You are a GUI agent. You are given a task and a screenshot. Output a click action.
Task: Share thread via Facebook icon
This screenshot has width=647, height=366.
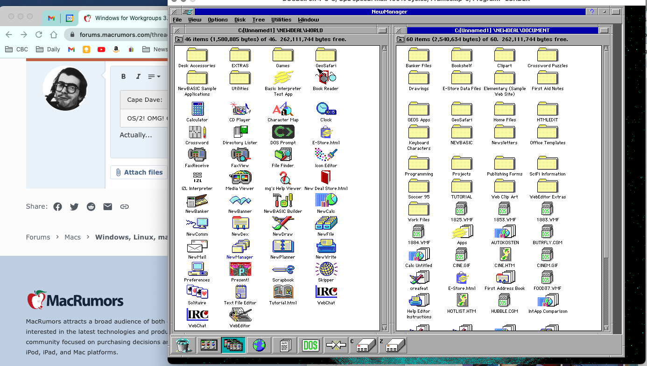(x=57, y=207)
